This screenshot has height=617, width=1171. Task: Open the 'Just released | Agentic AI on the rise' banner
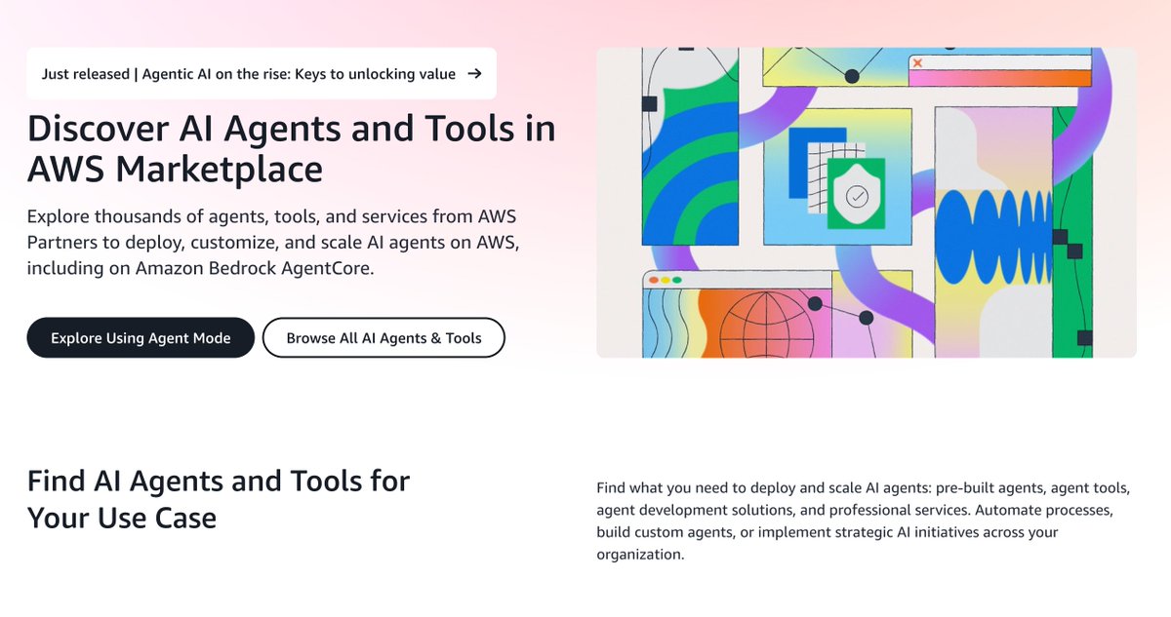click(262, 73)
